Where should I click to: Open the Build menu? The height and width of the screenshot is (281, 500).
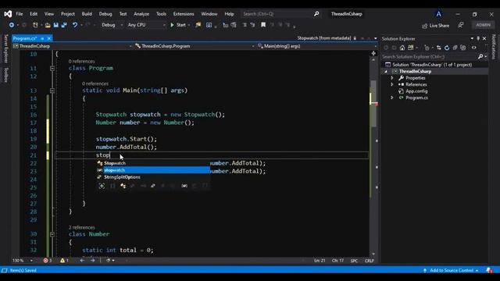[87, 14]
